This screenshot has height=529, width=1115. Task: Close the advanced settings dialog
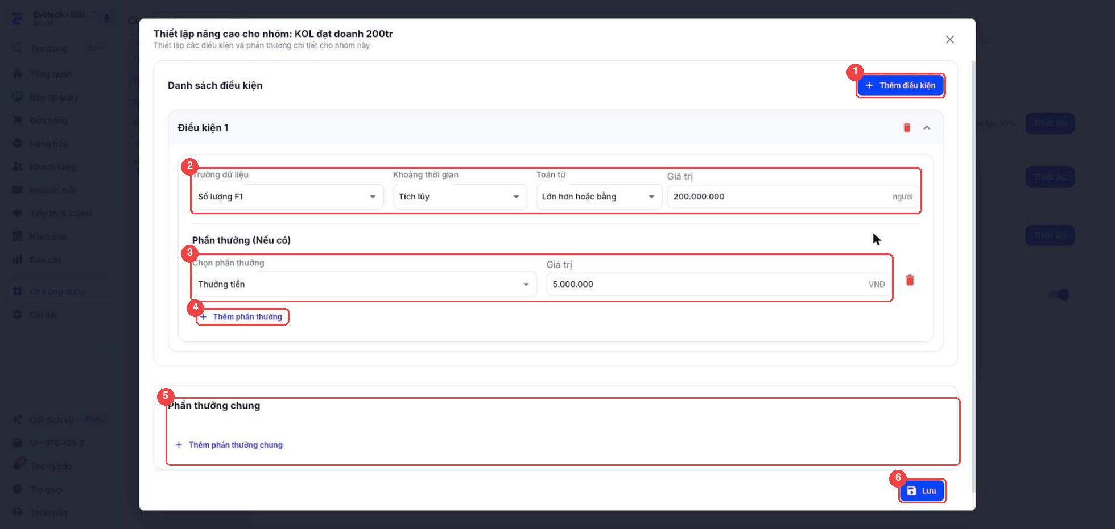949,39
